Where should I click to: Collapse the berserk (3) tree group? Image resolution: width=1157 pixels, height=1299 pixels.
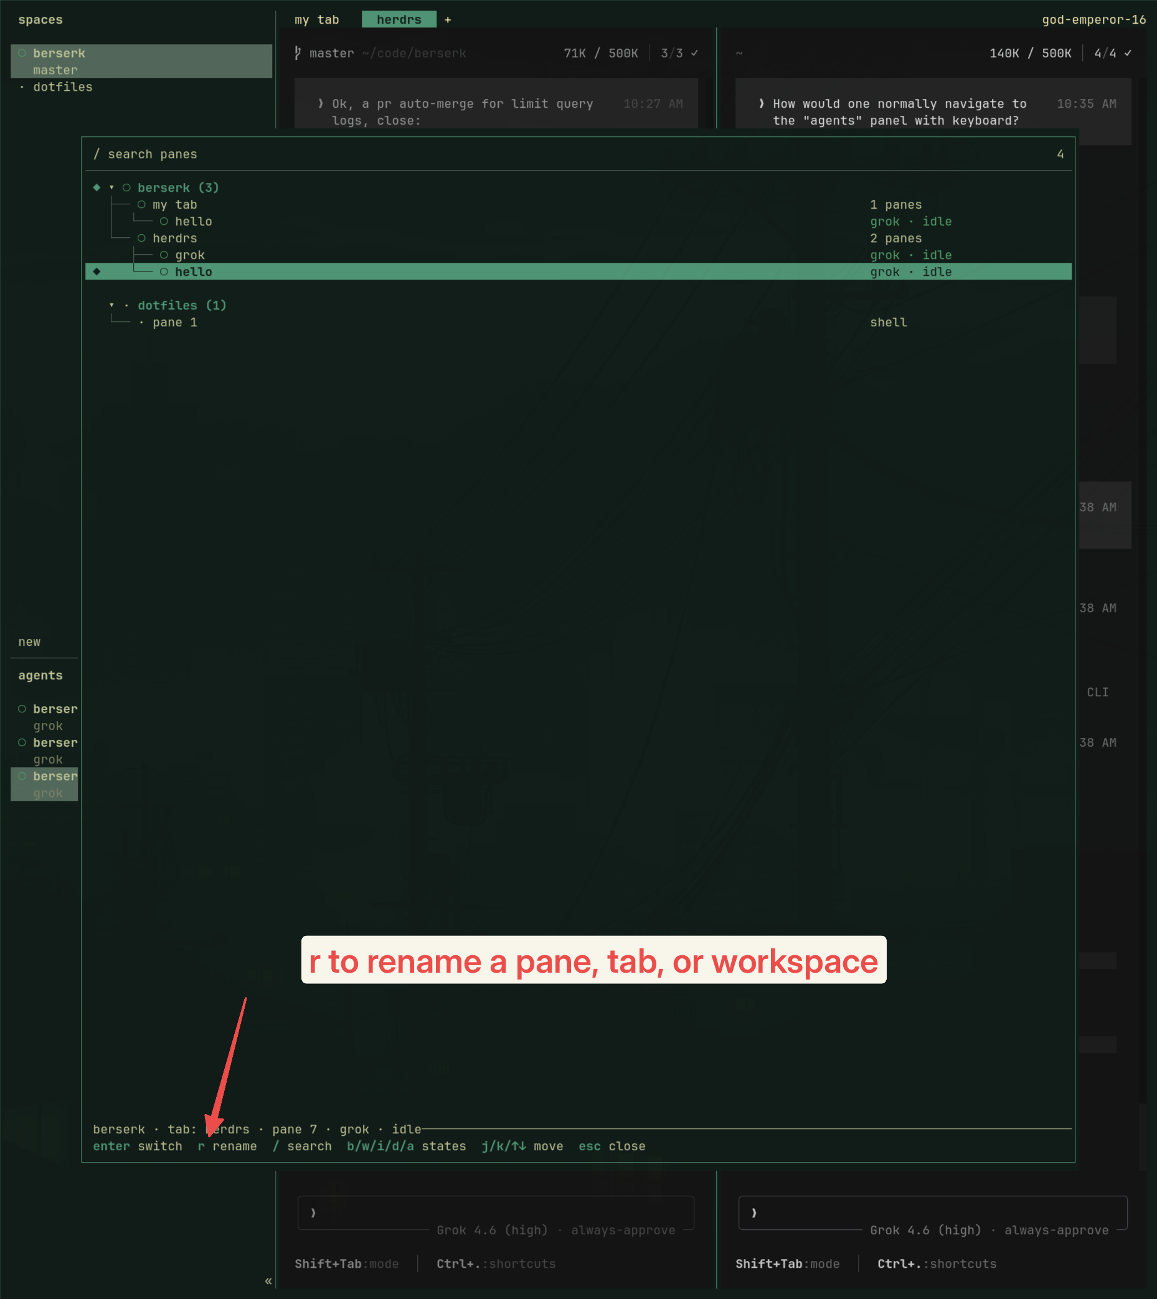(112, 187)
